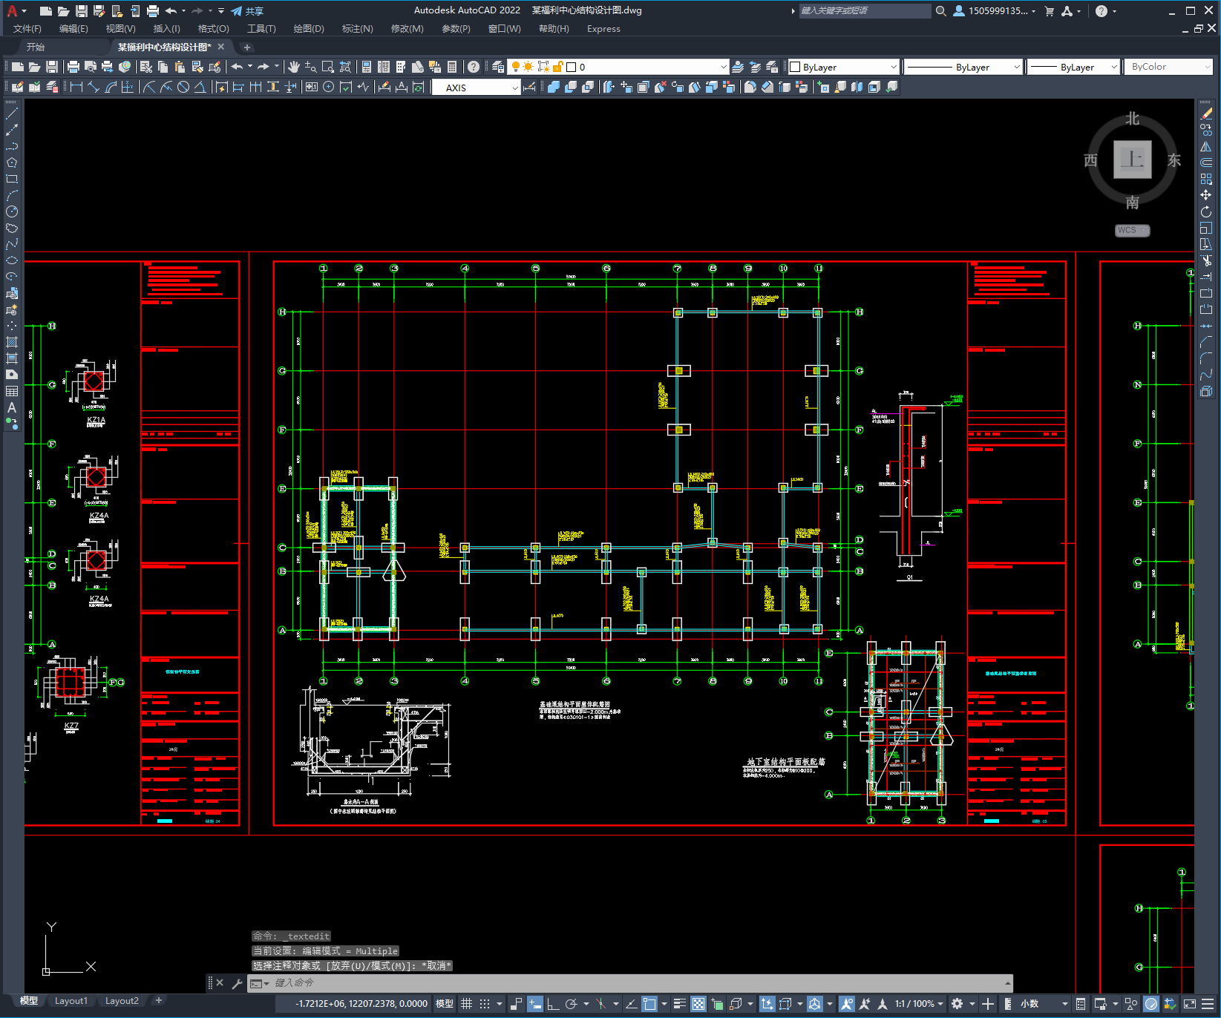Open the 标注(N) menu

(357, 28)
